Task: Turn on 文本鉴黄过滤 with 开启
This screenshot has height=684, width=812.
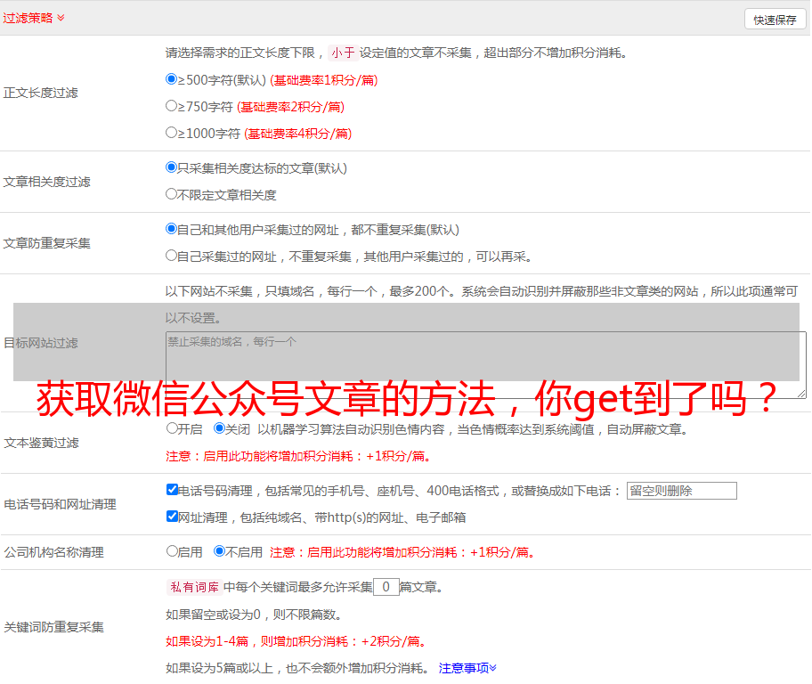Action: (172, 428)
